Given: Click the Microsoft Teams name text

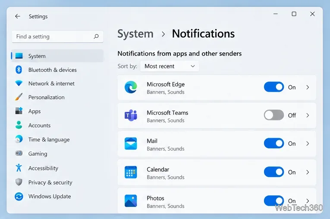Looking at the screenshot, I should [167, 113].
